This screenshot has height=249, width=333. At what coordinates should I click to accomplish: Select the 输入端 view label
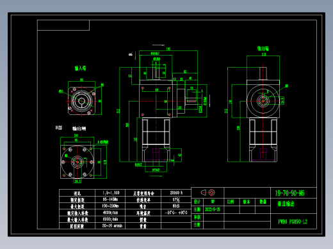click(80, 68)
